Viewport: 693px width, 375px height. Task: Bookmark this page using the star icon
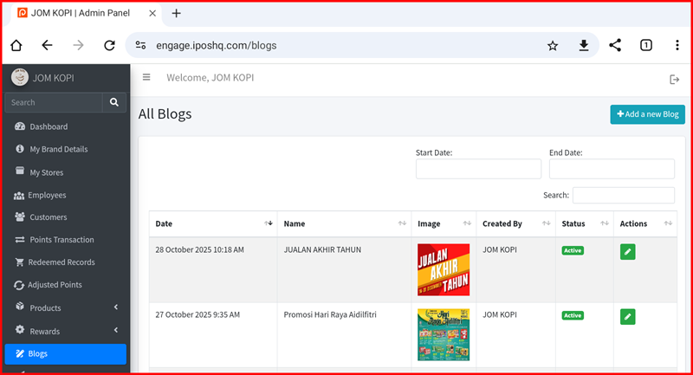pos(553,46)
